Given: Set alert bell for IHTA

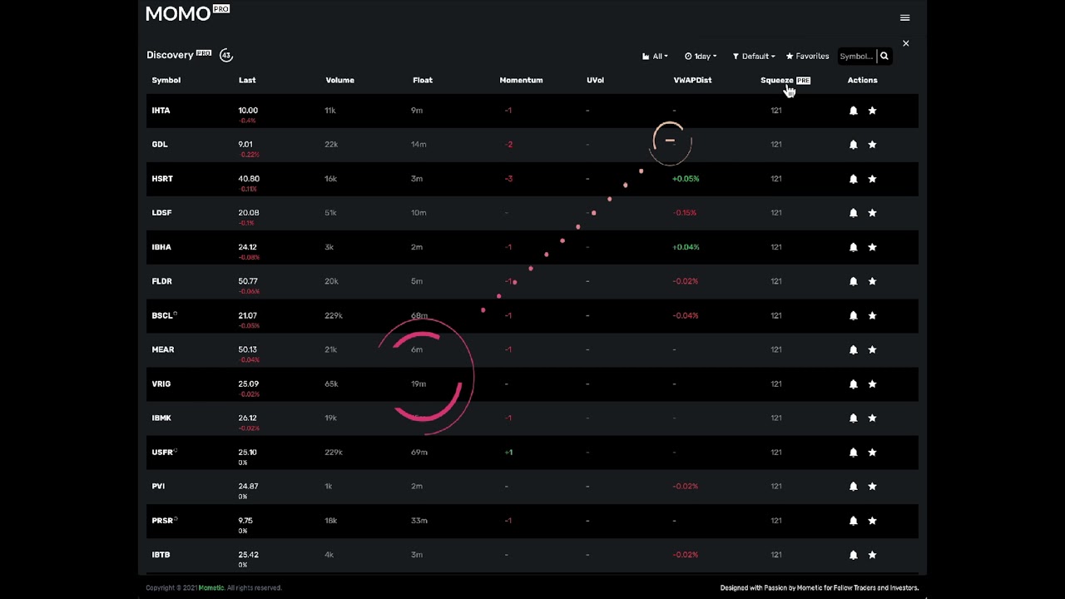Looking at the screenshot, I should (x=853, y=111).
